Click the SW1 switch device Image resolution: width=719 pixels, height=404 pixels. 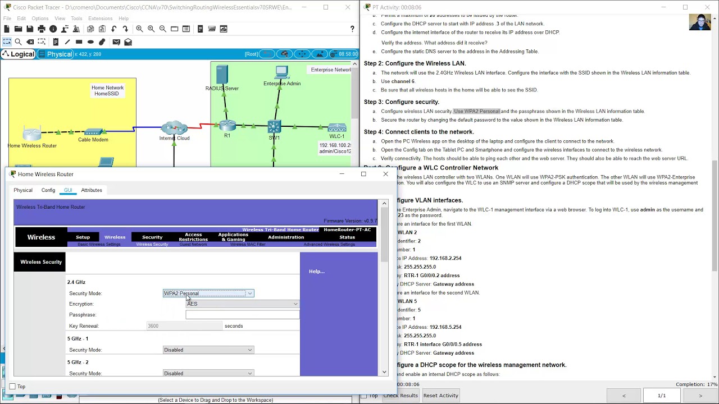coord(274,127)
